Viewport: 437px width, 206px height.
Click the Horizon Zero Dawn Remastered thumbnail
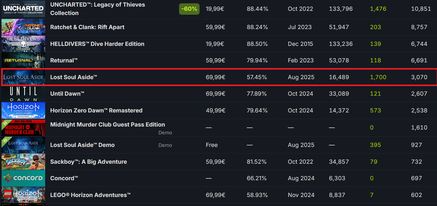(23, 110)
